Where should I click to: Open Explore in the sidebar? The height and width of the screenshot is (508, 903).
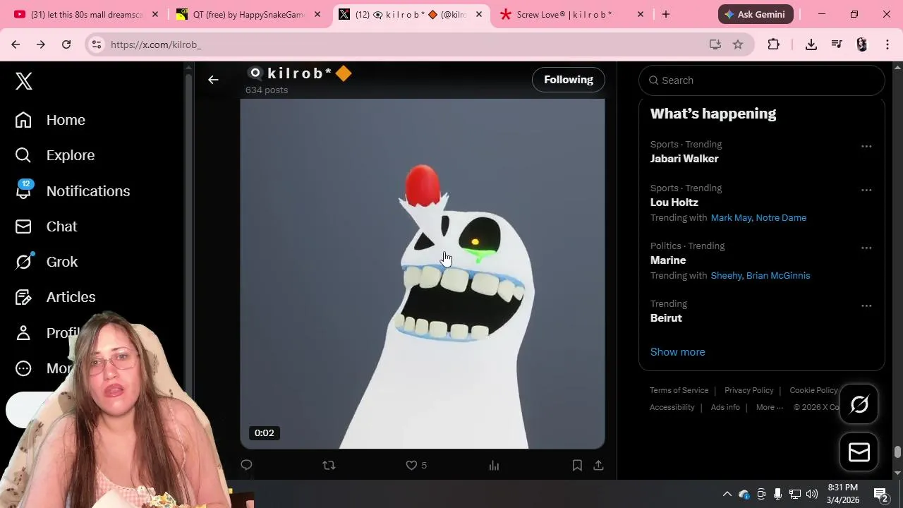click(x=54, y=155)
